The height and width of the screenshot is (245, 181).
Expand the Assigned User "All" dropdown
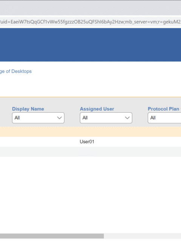106,118
